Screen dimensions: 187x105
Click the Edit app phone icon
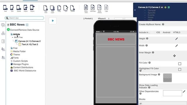(12, 8)
